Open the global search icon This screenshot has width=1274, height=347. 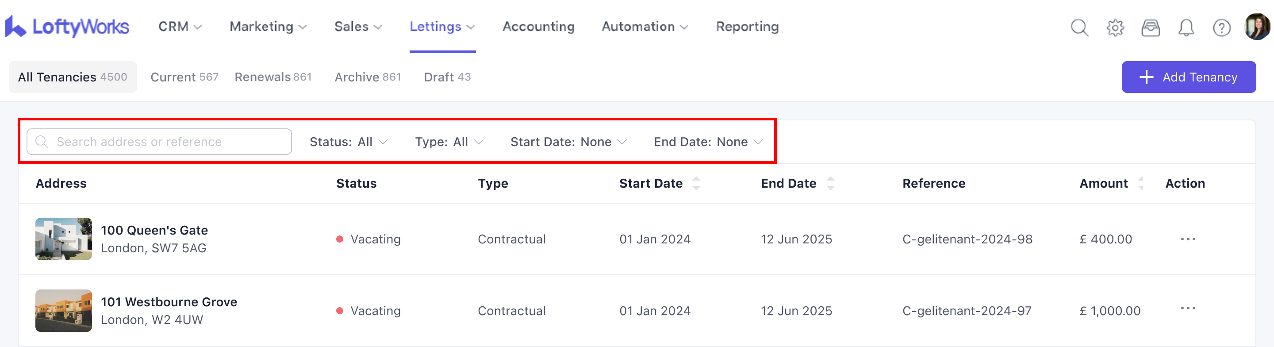(1079, 28)
